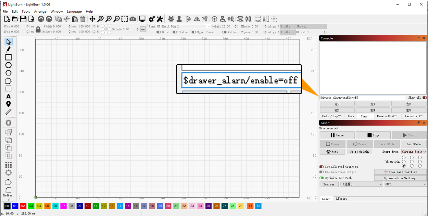
Task: Click the Home button
Action: click(x=332, y=152)
